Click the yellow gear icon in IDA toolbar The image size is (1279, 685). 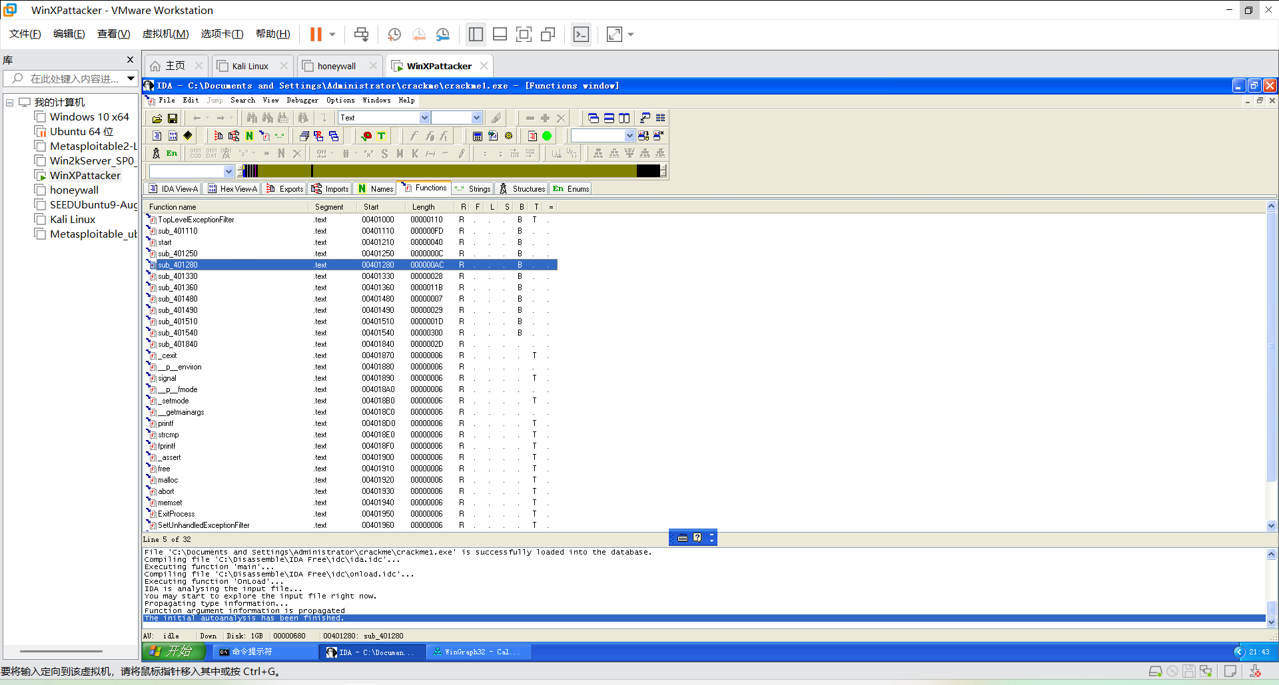[x=508, y=136]
